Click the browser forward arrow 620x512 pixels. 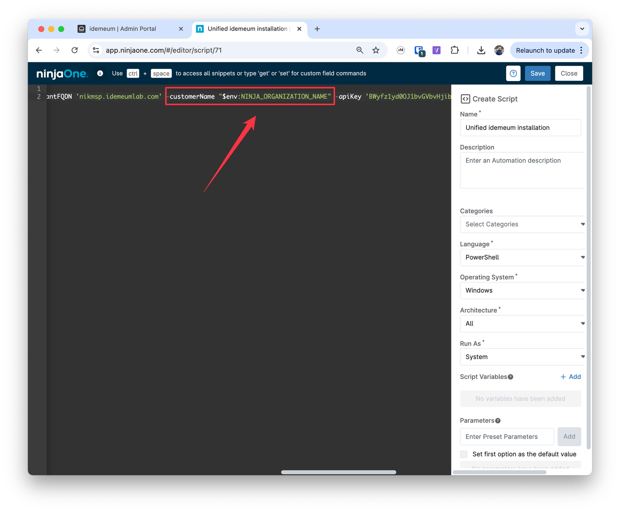[x=57, y=50]
